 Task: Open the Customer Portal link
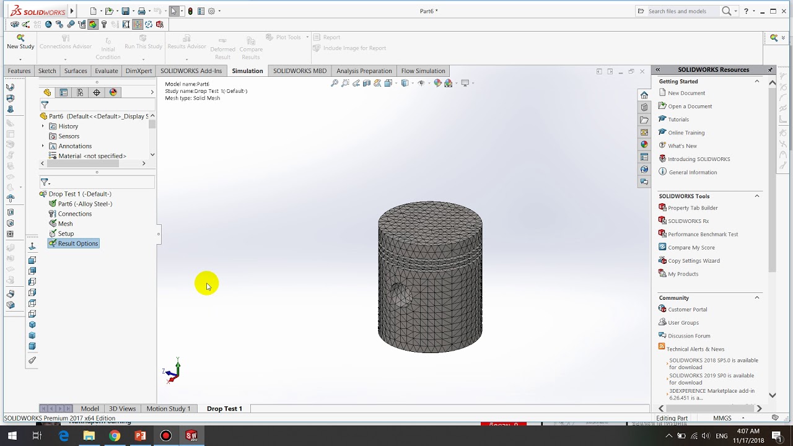(x=687, y=310)
